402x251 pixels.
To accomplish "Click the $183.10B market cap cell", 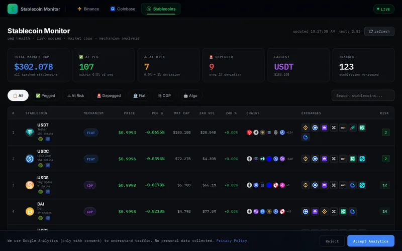I will coord(182,133).
